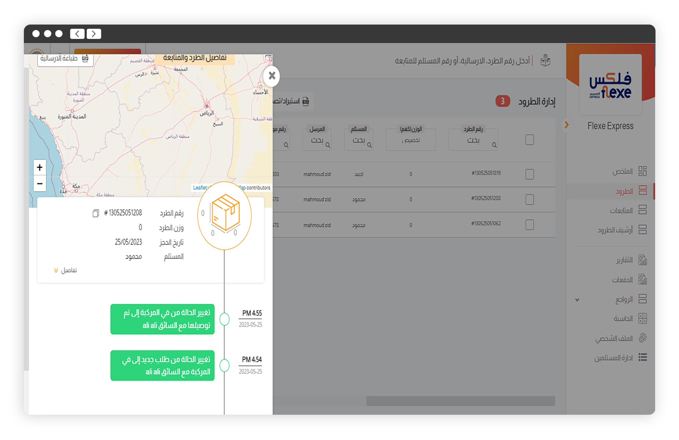The width and height of the screenshot is (679, 440).
Task: Click the calculator الحاسبة icon
Action: 642,318
